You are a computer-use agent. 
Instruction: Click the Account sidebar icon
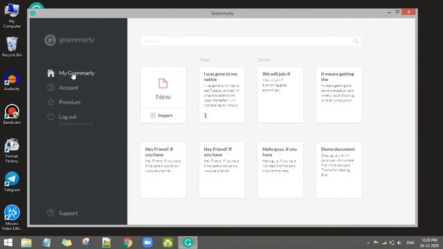pyautogui.click(x=51, y=88)
